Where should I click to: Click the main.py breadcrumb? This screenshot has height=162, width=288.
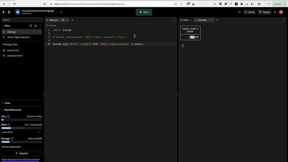click(52, 26)
